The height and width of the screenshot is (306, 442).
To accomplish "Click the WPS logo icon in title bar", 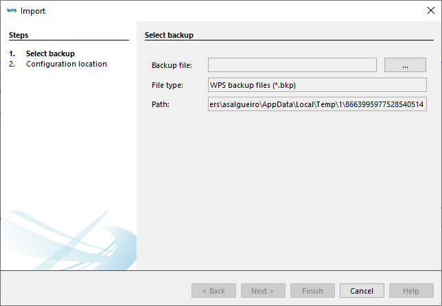I will [11, 11].
